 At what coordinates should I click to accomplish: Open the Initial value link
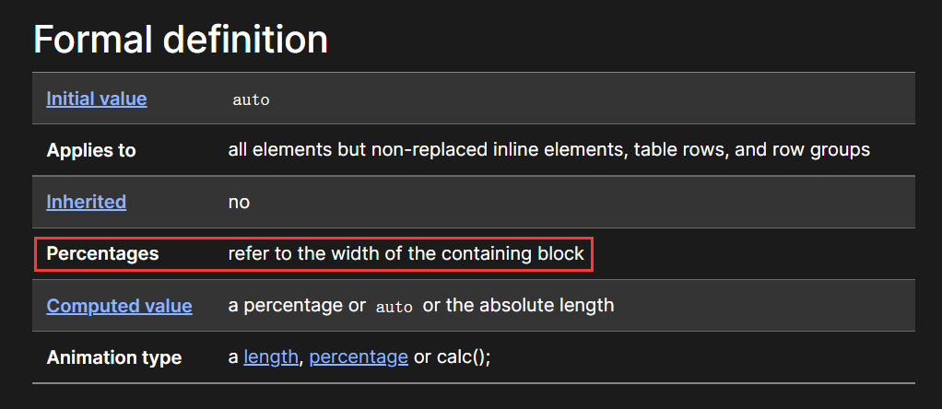(x=97, y=99)
